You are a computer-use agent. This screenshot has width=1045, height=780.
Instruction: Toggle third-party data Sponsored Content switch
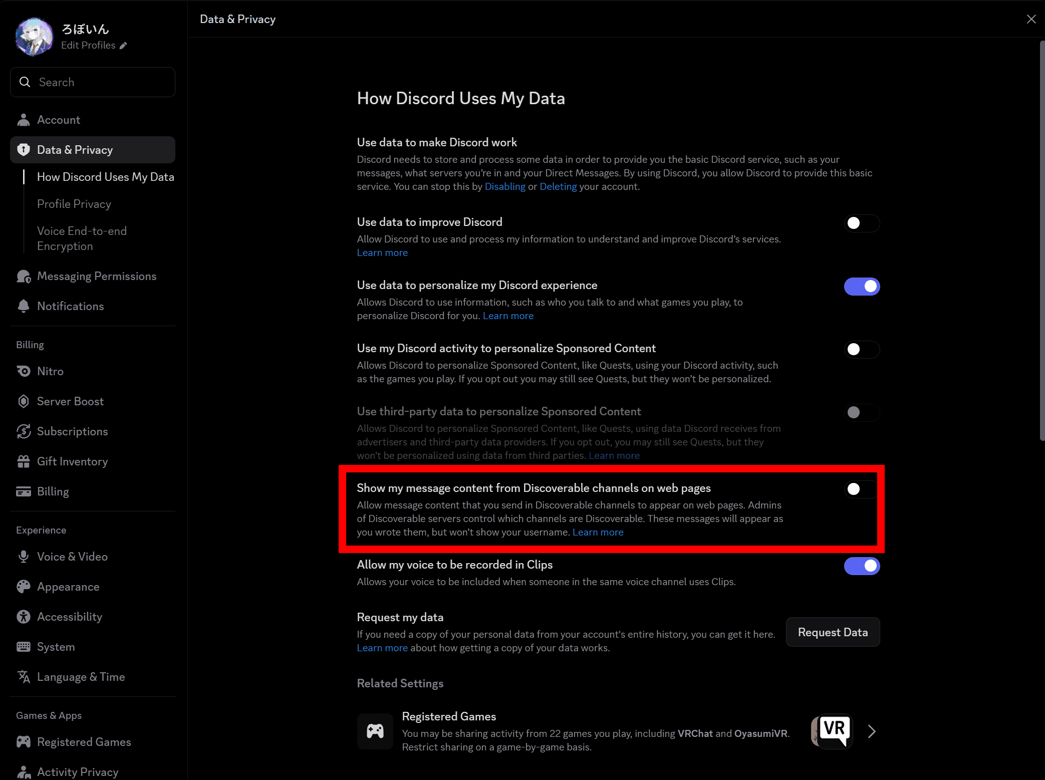coord(862,413)
